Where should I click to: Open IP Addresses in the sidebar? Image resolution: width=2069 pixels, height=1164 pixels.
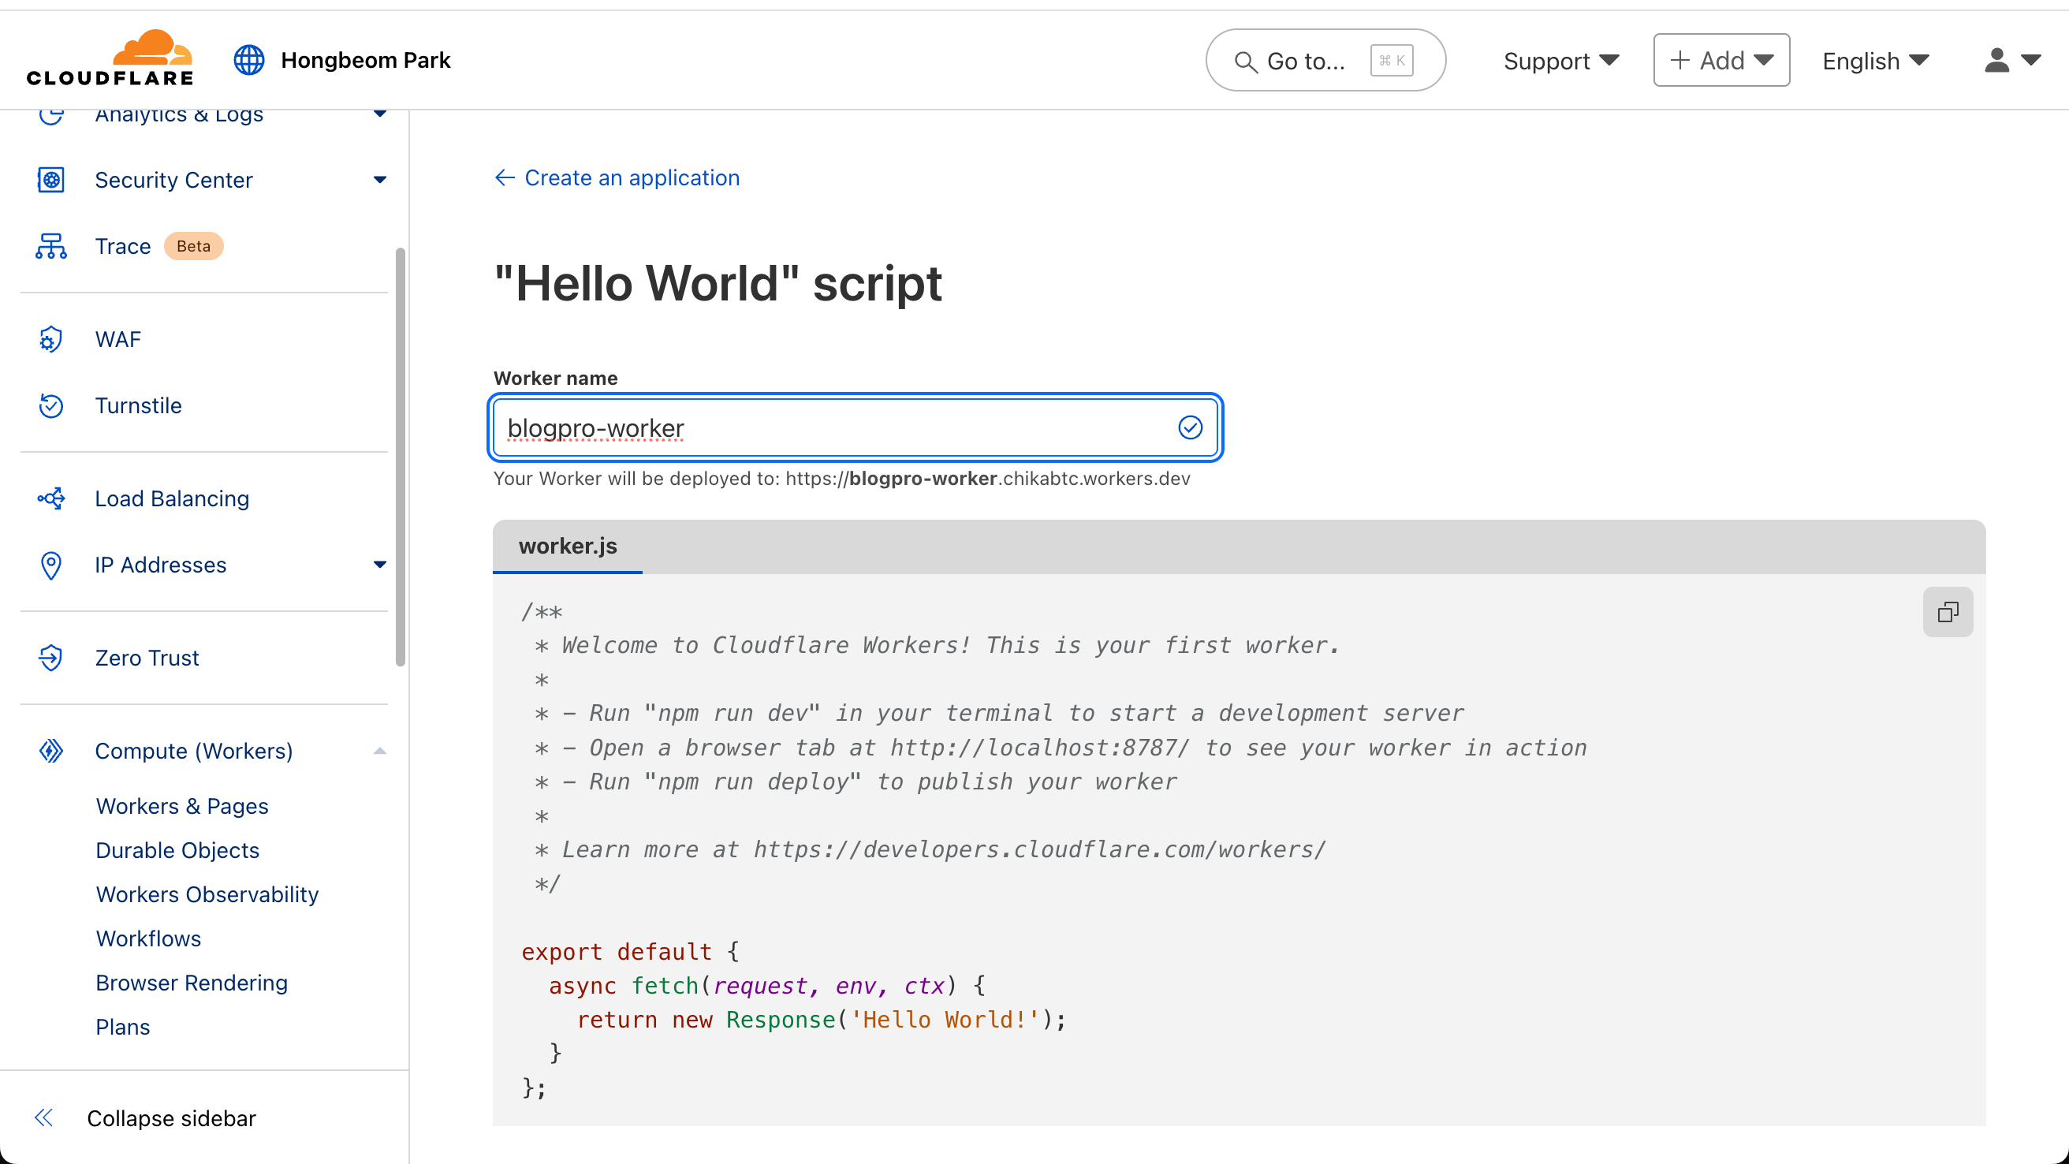pos(161,565)
